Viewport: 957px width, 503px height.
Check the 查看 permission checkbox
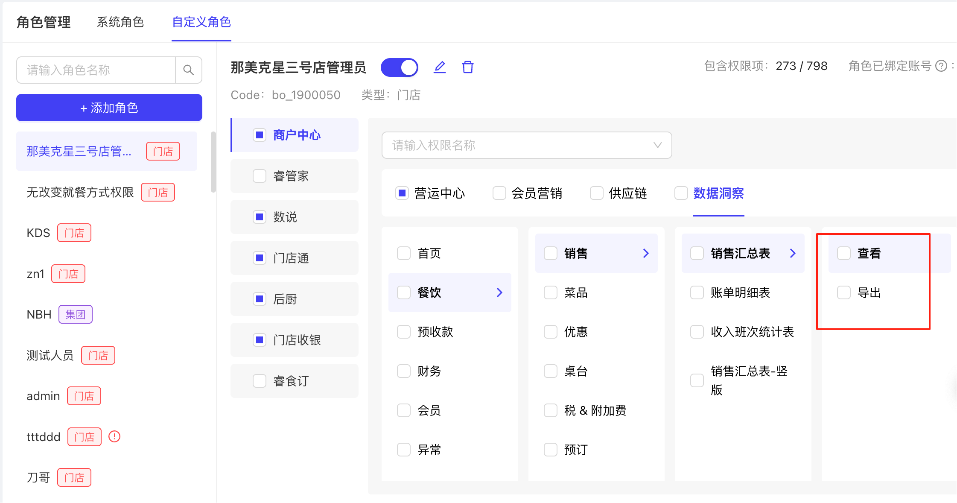844,253
